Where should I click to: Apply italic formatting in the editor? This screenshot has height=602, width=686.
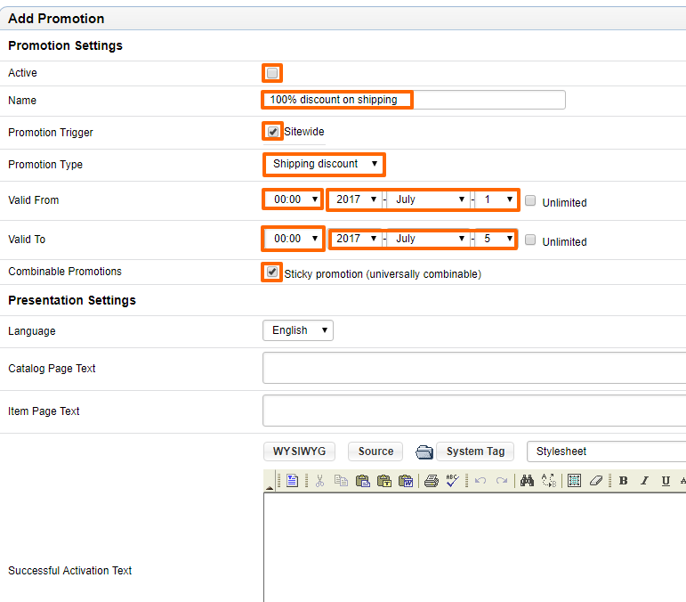[644, 481]
